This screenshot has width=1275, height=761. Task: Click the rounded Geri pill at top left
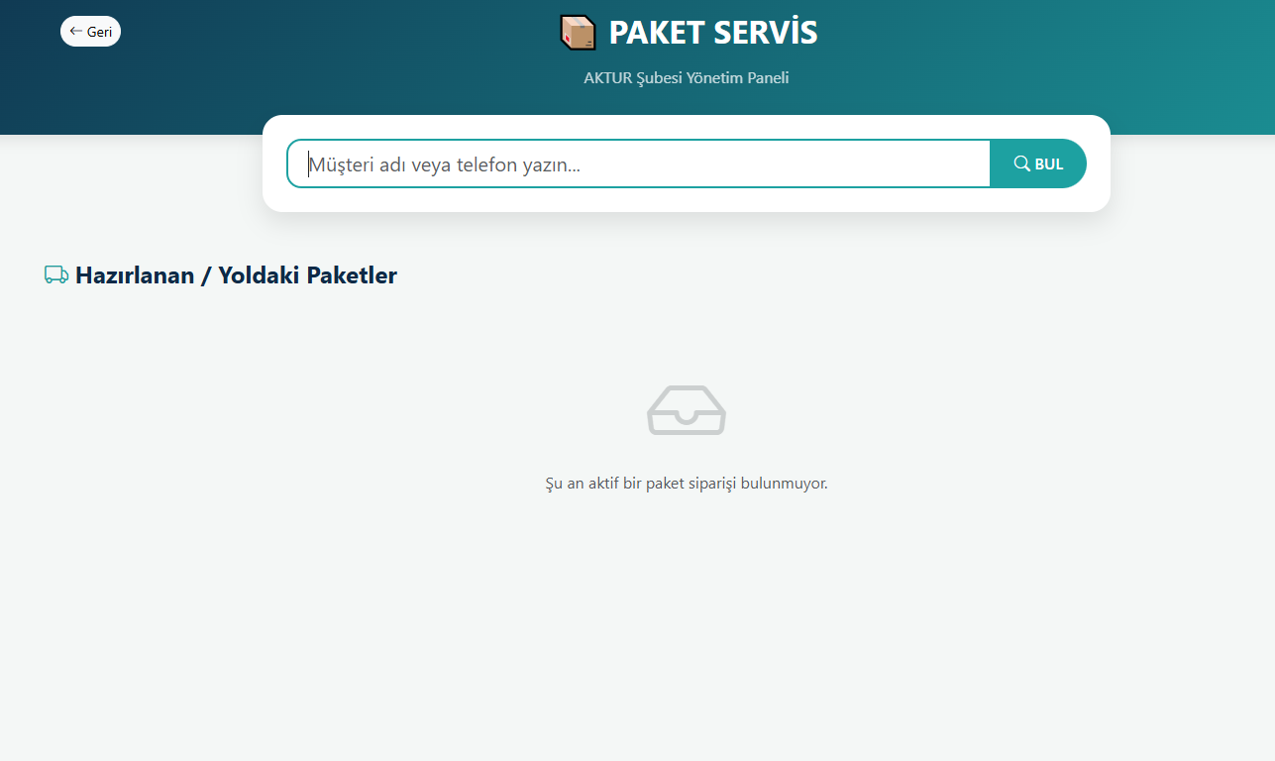[90, 31]
